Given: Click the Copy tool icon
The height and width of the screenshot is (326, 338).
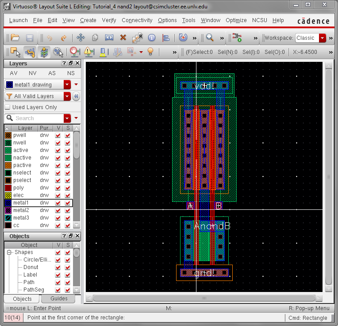Looking at the screenshot, I should 95,38.
